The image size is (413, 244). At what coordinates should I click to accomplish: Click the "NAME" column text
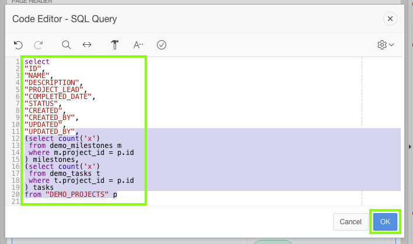[x=37, y=76]
